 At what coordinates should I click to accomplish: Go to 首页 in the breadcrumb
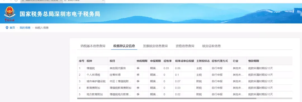12,28
